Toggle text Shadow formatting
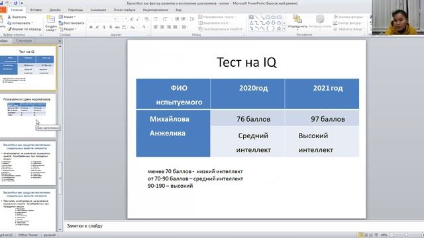Viewport: 424px width, 238px height. click(x=111, y=27)
